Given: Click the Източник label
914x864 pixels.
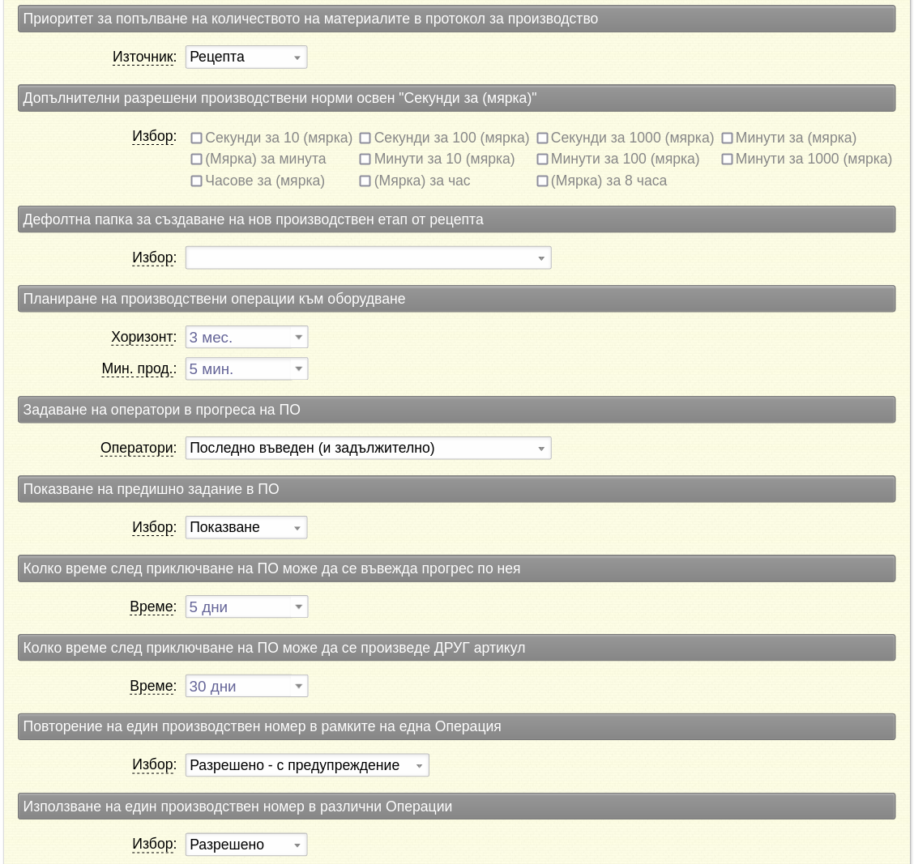Looking at the screenshot, I should (x=144, y=57).
